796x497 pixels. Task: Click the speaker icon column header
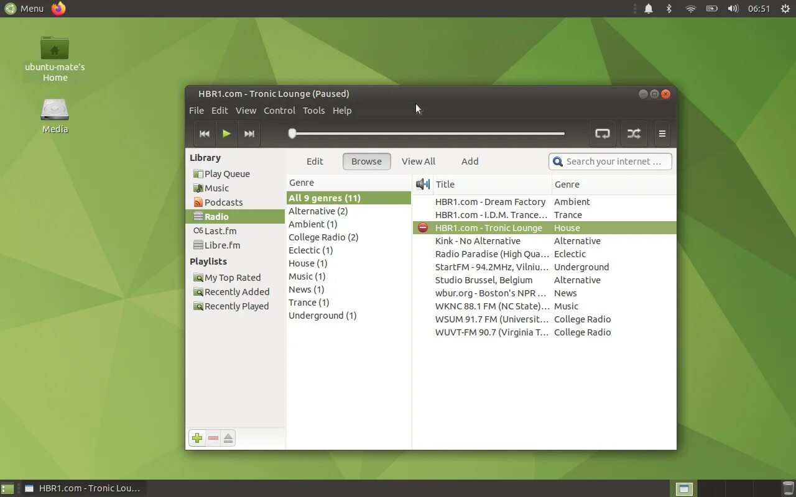pos(423,184)
